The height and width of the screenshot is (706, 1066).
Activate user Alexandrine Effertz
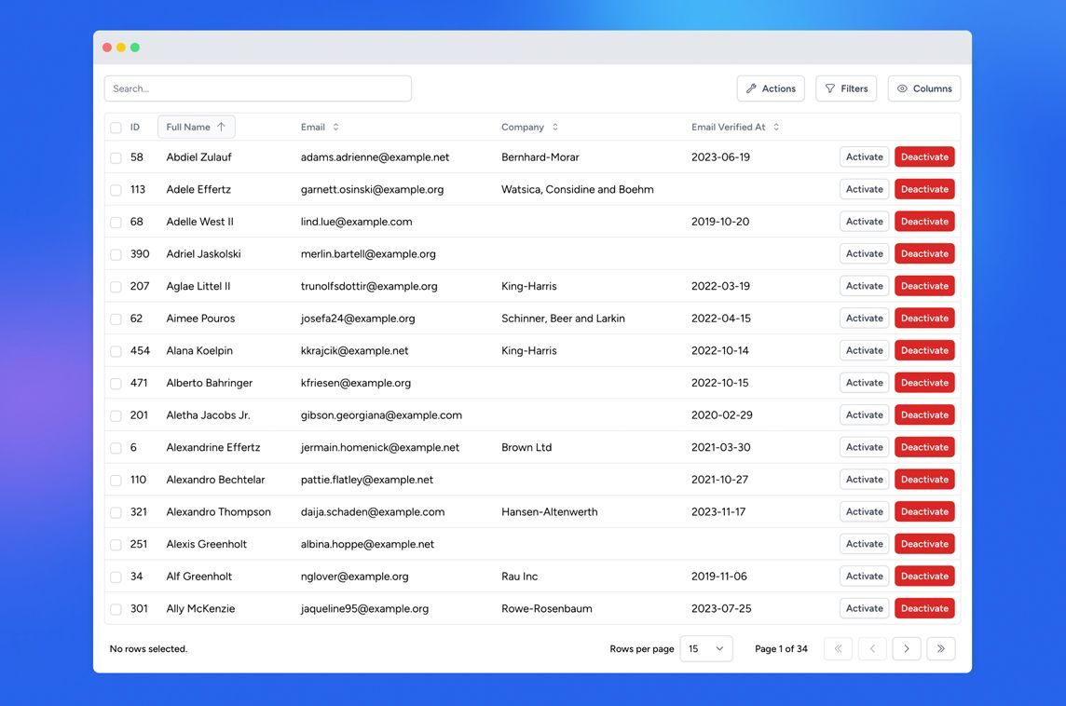(x=864, y=447)
